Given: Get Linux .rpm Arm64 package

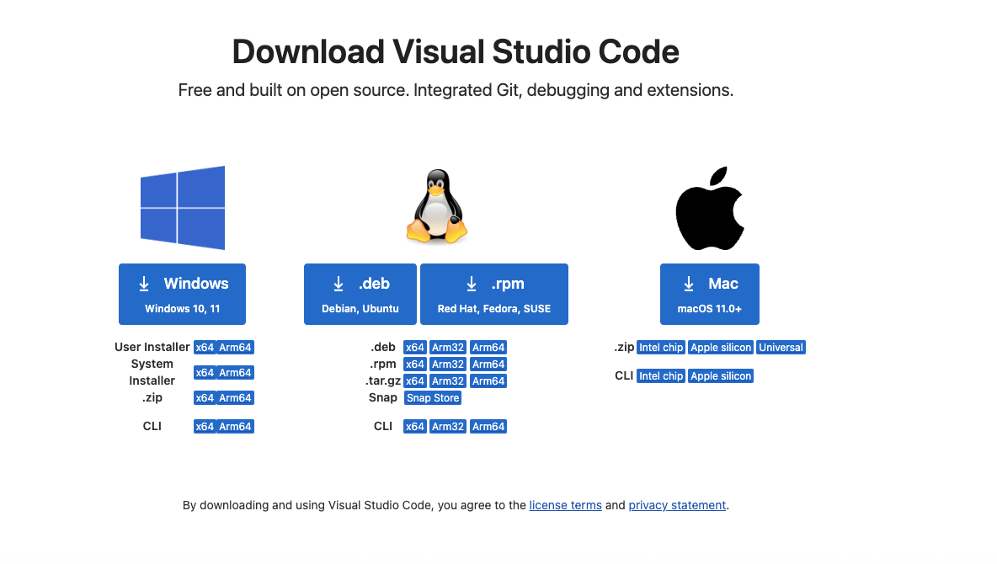Looking at the screenshot, I should (488, 364).
